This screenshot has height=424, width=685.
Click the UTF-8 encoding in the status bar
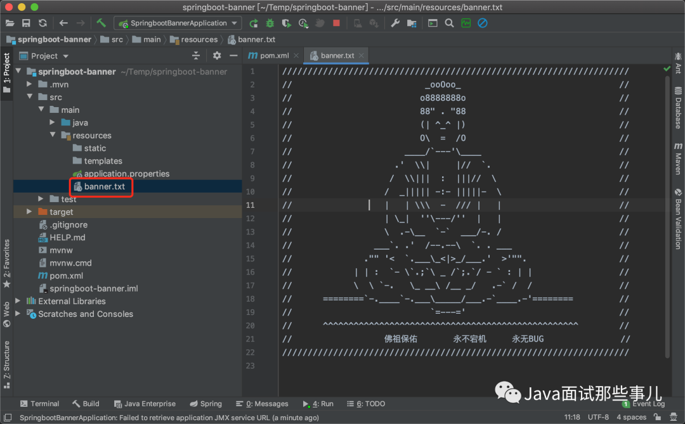click(599, 417)
